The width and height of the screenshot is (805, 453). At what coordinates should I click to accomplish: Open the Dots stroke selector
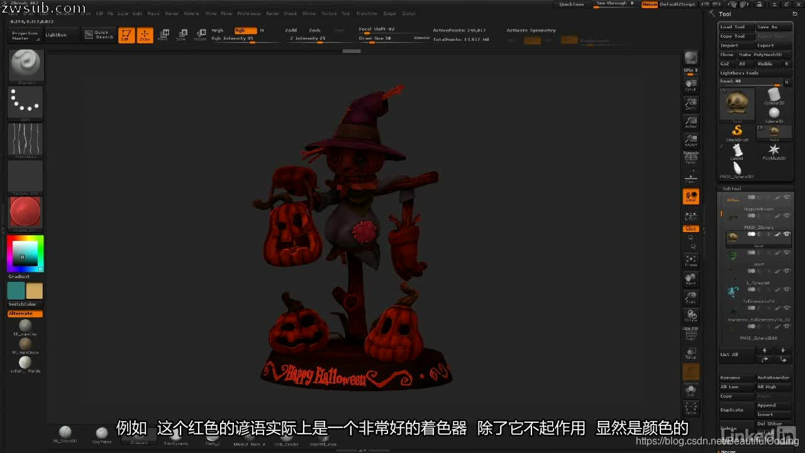(26, 103)
